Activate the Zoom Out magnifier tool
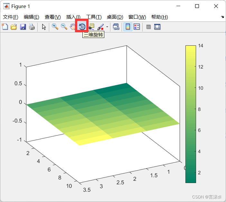Screen dimensions: 226x202 [64, 27]
